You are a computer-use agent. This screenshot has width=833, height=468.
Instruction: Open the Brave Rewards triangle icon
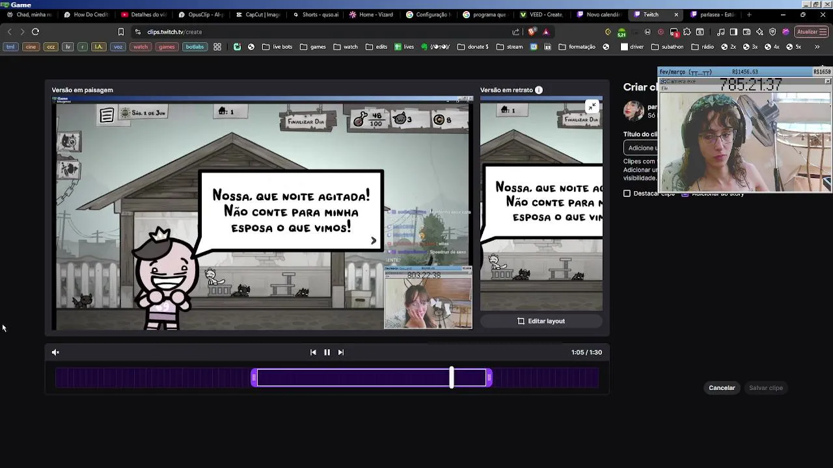point(546,31)
